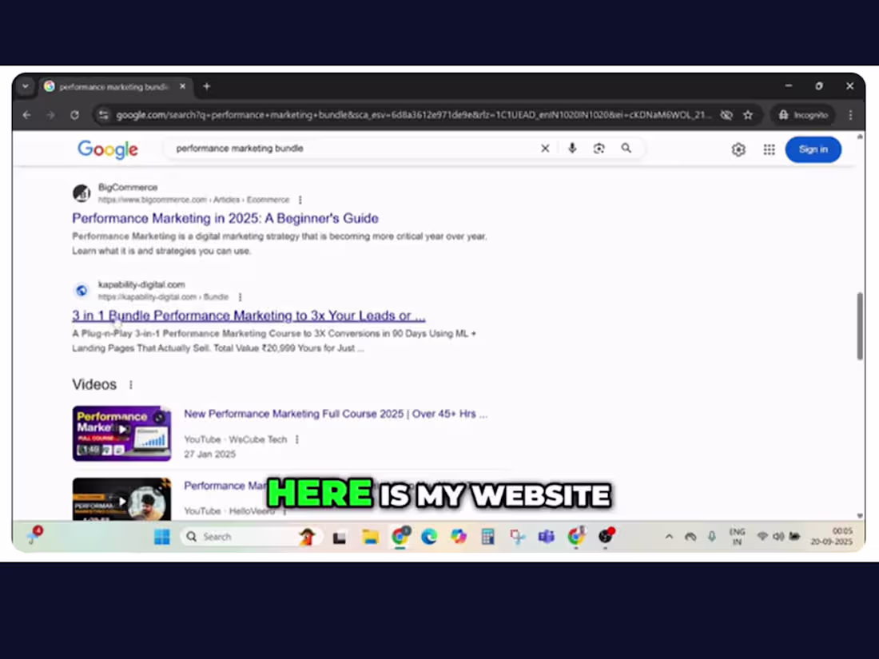
Task: Open a new browser tab
Action: [206, 85]
